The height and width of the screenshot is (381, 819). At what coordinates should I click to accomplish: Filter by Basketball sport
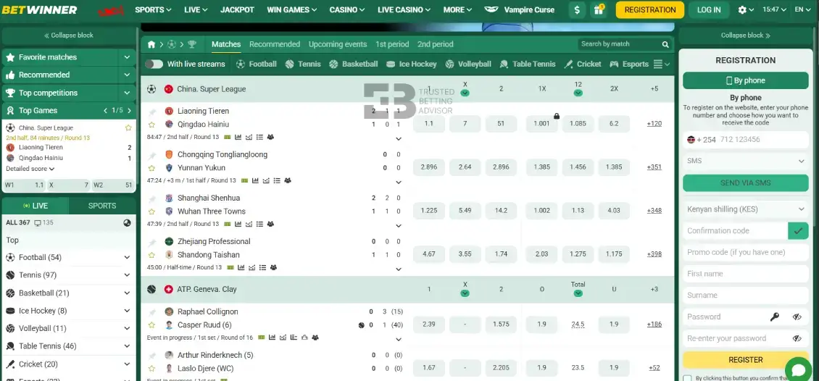(x=353, y=64)
